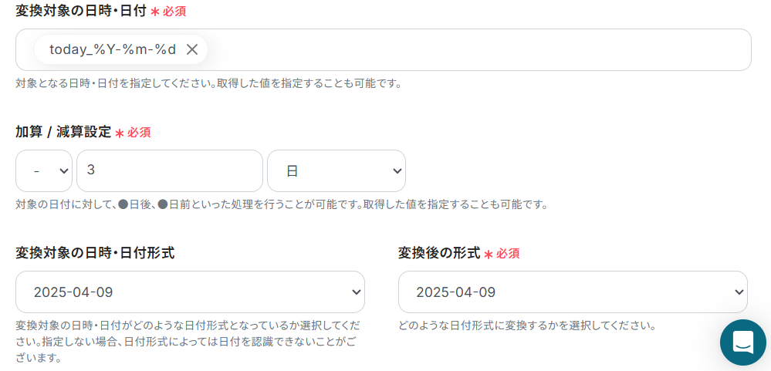Image resolution: width=771 pixels, height=371 pixels.
Task: Open the chat support widget
Action: (742, 342)
